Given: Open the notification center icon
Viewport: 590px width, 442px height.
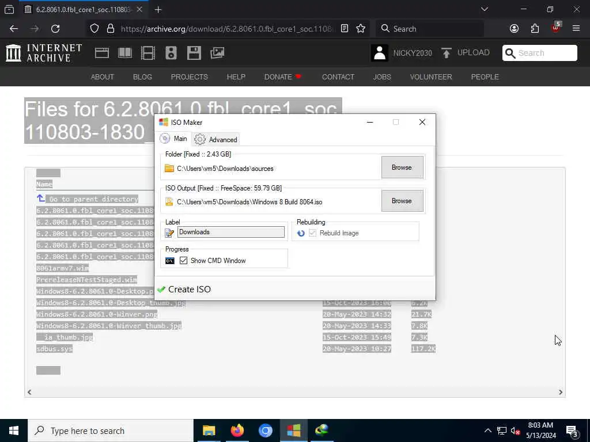Looking at the screenshot, I should pyautogui.click(x=572, y=430).
